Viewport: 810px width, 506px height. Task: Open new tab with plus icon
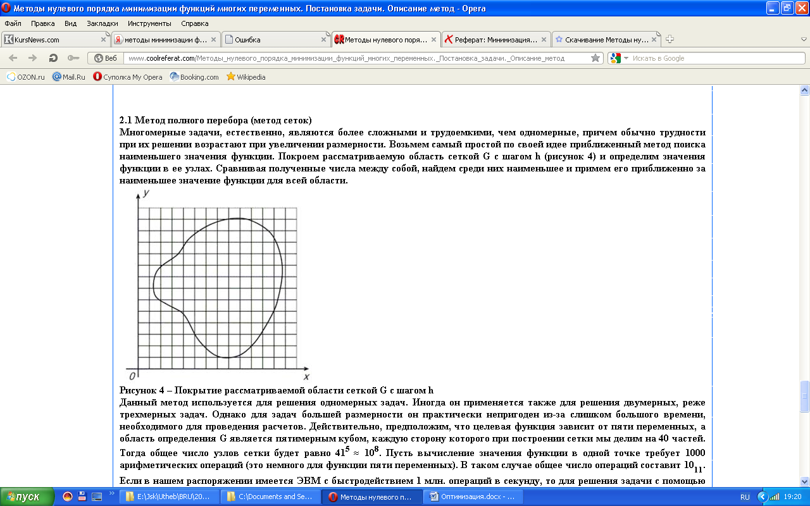(x=670, y=39)
